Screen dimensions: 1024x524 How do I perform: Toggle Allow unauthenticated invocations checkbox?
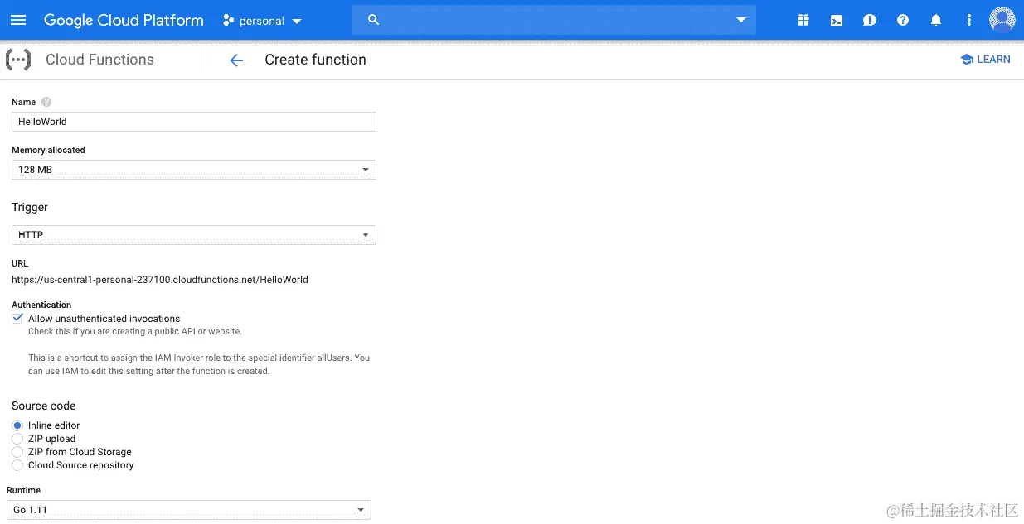[17, 318]
